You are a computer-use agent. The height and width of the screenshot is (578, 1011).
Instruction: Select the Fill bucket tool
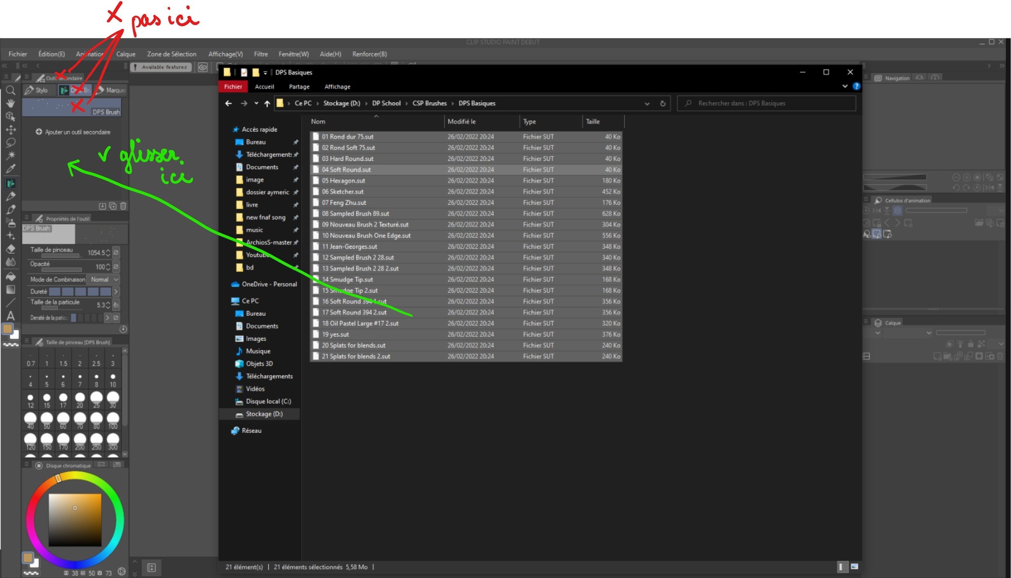(x=11, y=276)
